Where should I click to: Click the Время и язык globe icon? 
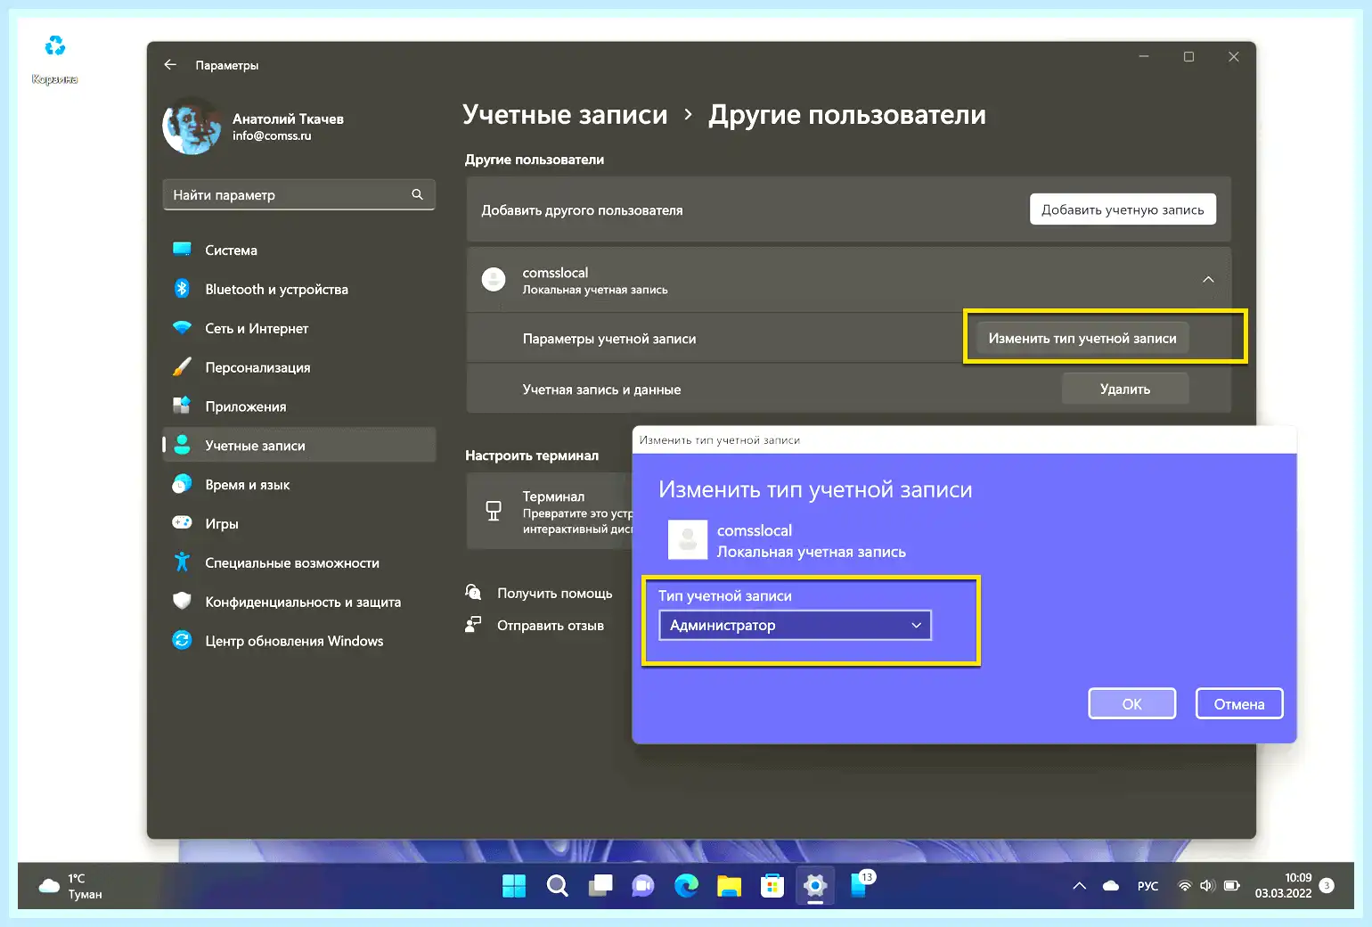coord(182,483)
